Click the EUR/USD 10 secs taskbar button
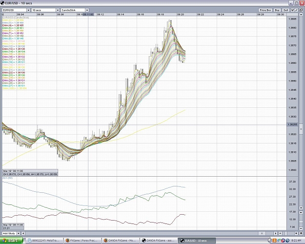305x244 pixels. pyautogui.click(x=197, y=241)
